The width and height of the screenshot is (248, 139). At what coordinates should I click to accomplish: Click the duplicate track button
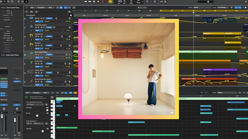pos(32,12)
